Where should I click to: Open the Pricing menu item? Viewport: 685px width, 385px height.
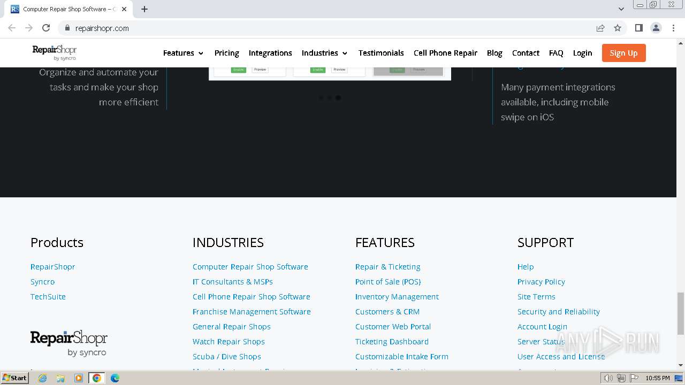point(226,53)
